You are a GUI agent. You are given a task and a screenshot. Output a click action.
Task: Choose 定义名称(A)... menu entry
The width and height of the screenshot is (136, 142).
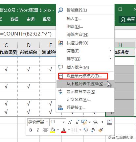tap(85, 100)
